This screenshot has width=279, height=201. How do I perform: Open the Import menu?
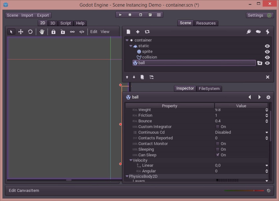coord(27,15)
